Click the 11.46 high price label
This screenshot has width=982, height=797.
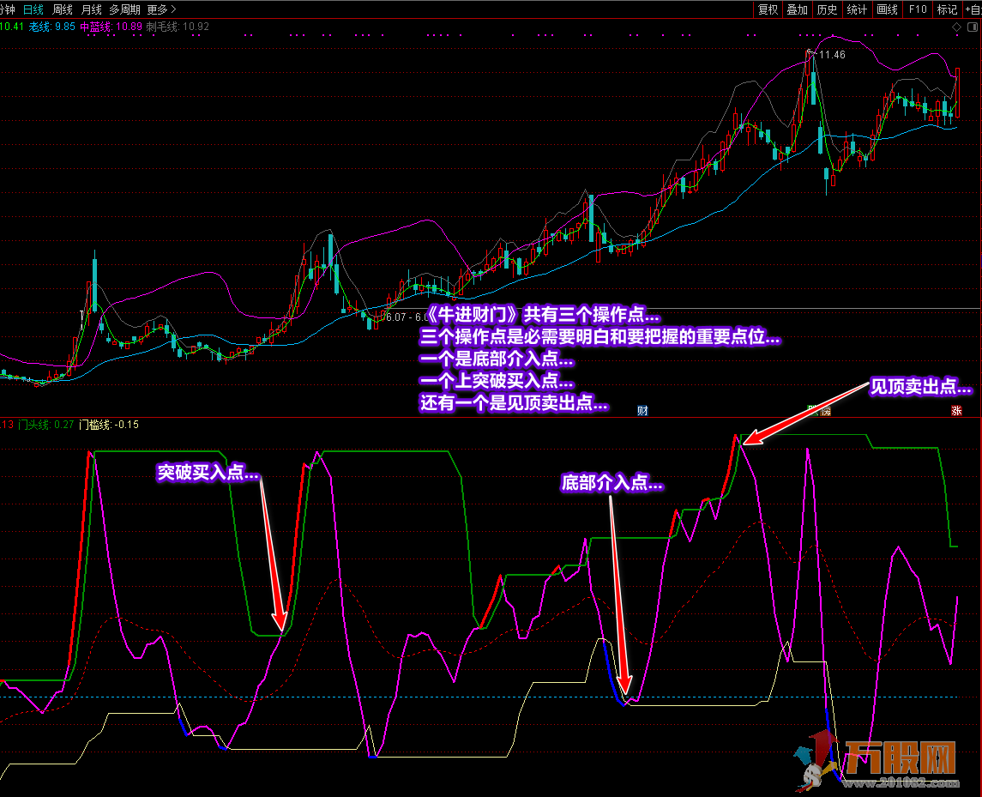tap(831, 55)
